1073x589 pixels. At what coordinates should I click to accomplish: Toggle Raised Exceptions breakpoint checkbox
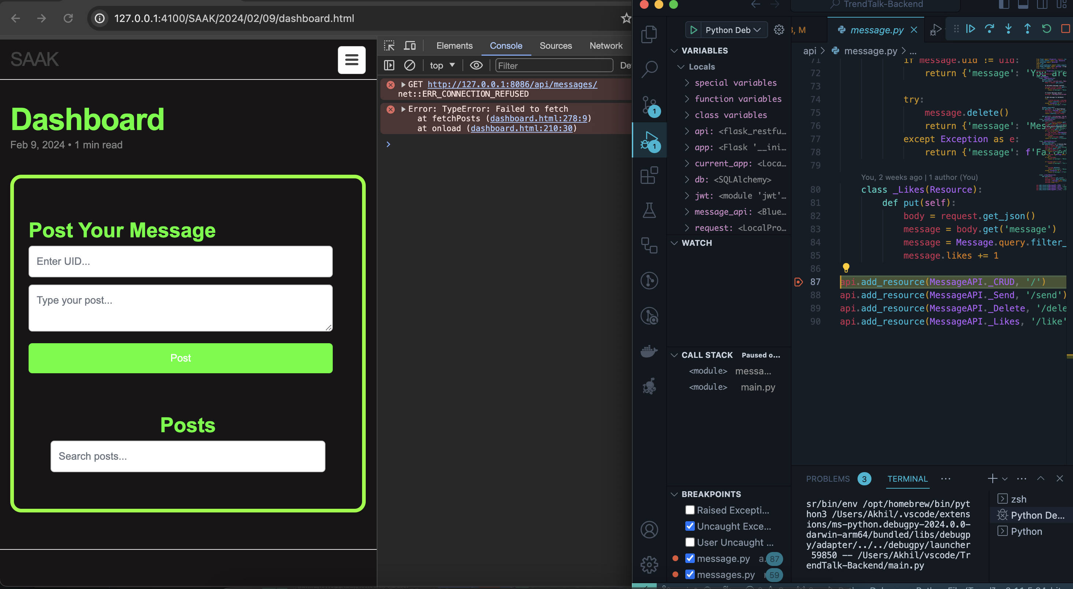(x=690, y=510)
